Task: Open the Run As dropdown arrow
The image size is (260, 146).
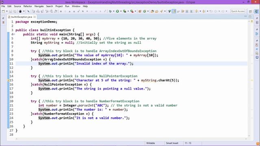Action: click(x=121, y=11)
